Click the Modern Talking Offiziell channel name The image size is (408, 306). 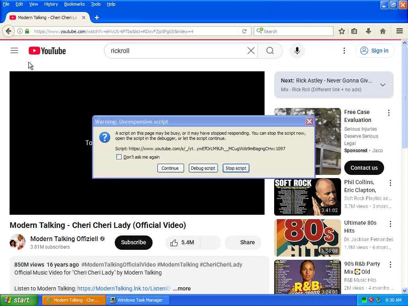click(64, 239)
